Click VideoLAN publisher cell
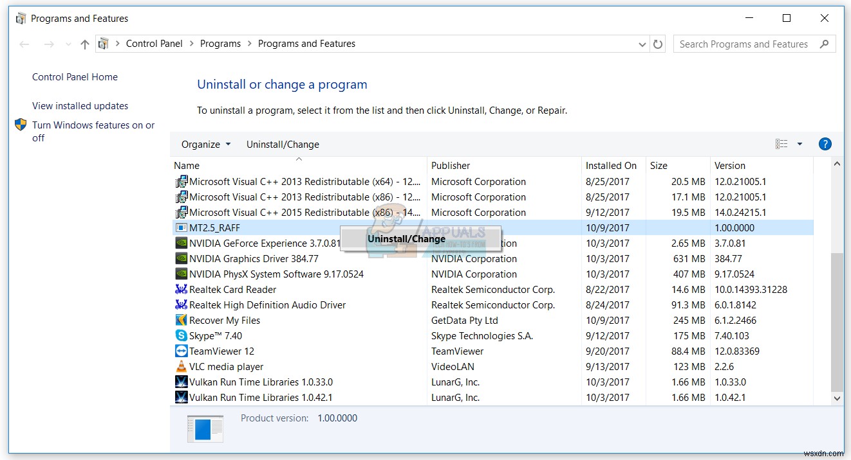 click(x=453, y=367)
